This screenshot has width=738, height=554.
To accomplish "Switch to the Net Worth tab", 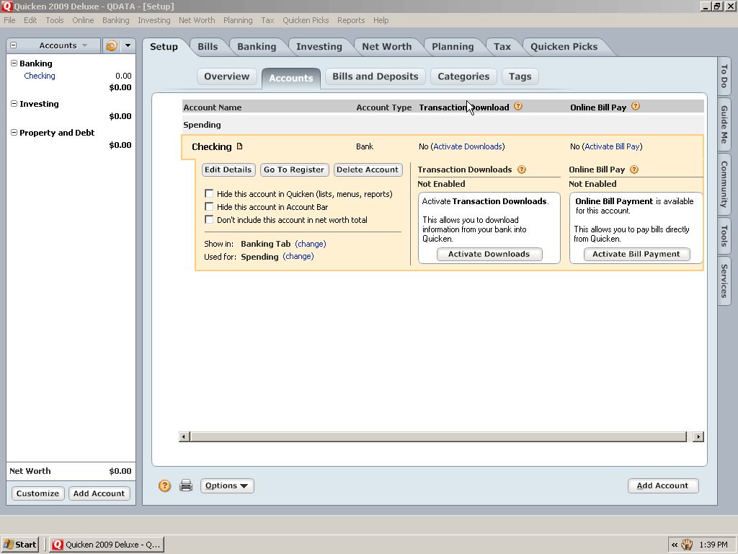I will pyautogui.click(x=386, y=47).
